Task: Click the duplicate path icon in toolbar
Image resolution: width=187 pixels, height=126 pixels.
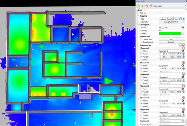Action: (x=142, y=6)
